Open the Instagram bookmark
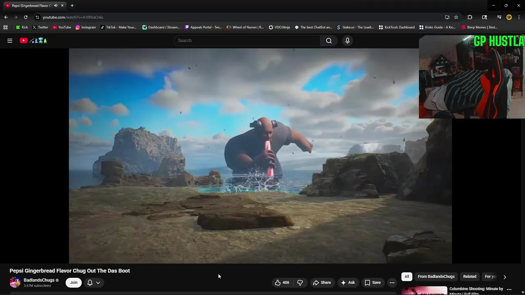Screen dimensions: 525x295 (86, 27)
